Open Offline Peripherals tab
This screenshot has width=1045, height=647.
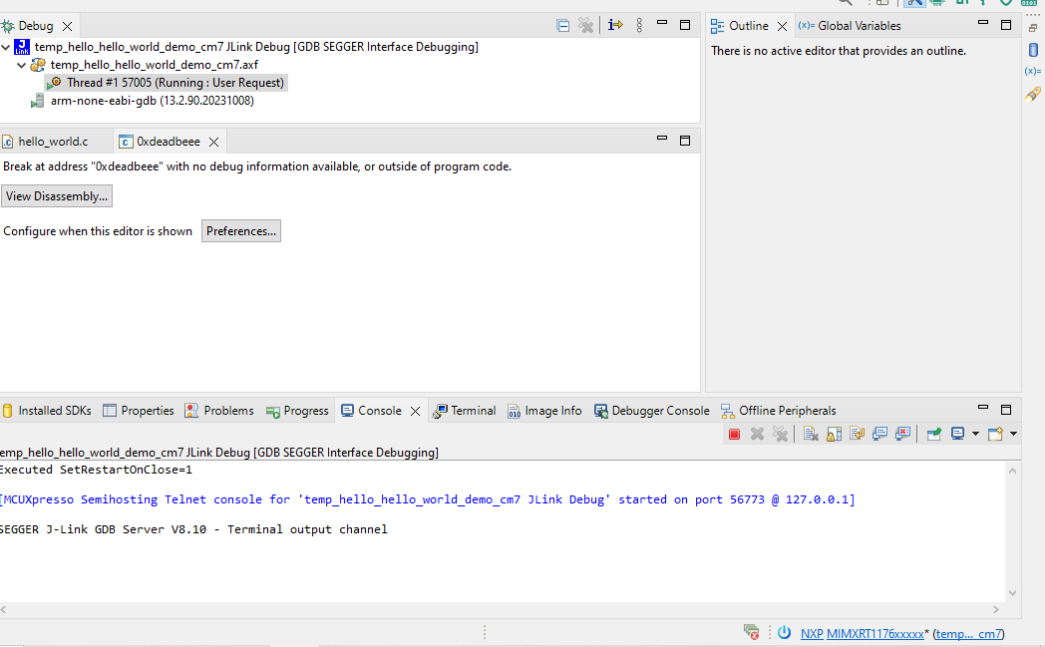pyautogui.click(x=779, y=411)
